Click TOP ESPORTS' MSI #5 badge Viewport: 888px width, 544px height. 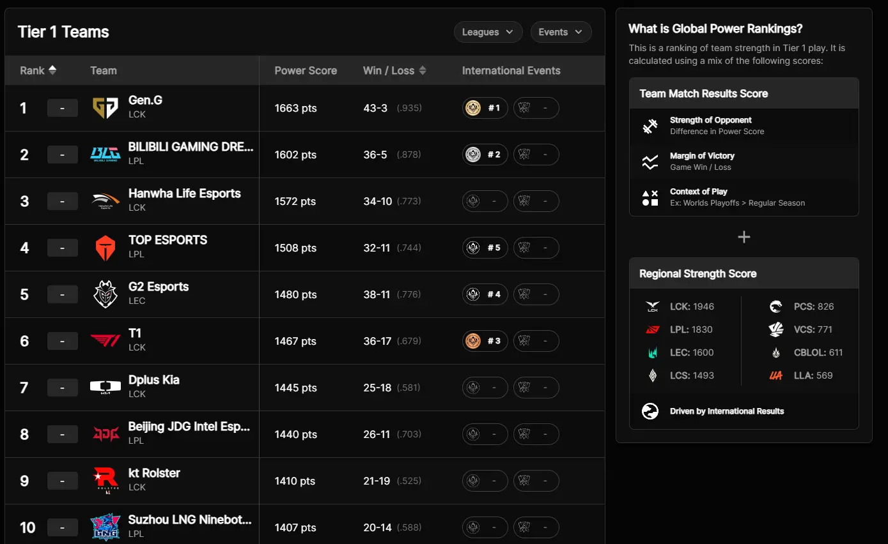tap(485, 248)
